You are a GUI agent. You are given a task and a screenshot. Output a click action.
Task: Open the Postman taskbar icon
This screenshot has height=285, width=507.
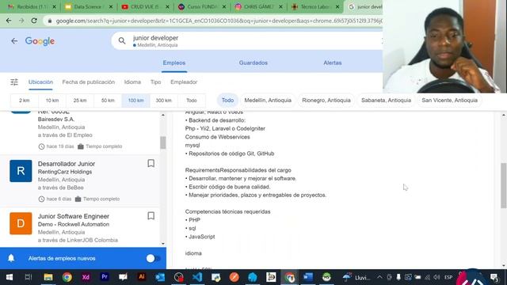point(234,277)
